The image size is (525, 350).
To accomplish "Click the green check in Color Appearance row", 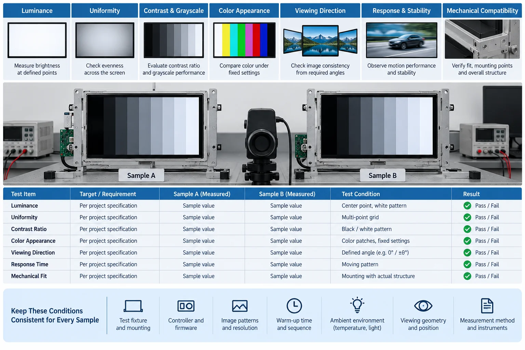I will pos(467,241).
